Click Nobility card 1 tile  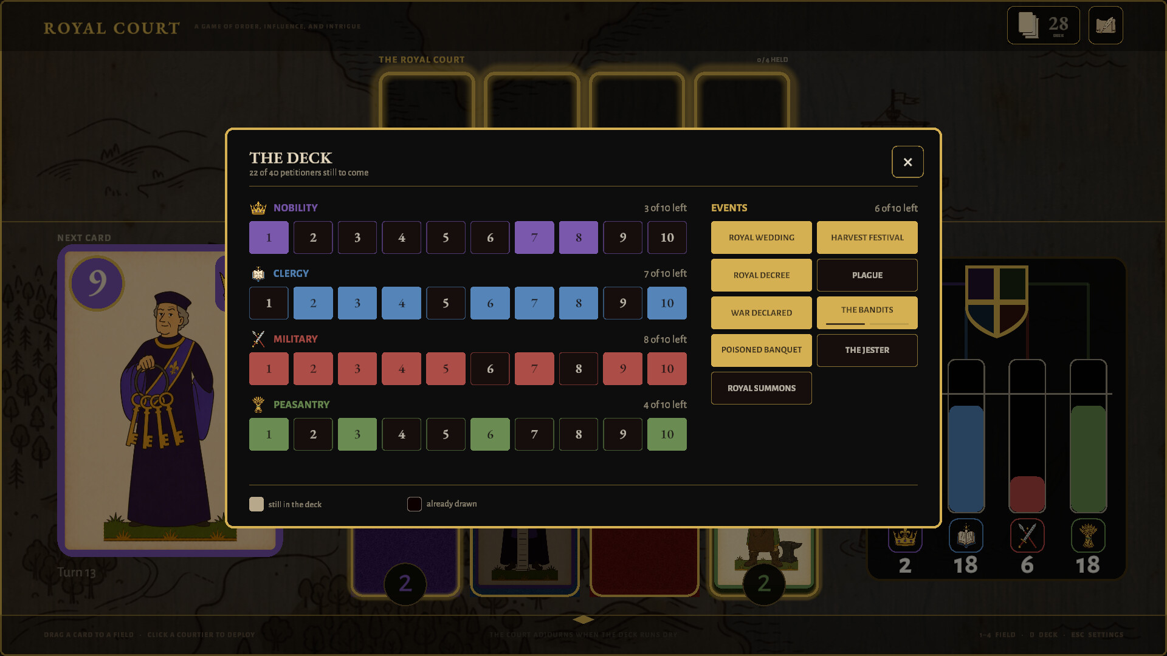point(269,237)
